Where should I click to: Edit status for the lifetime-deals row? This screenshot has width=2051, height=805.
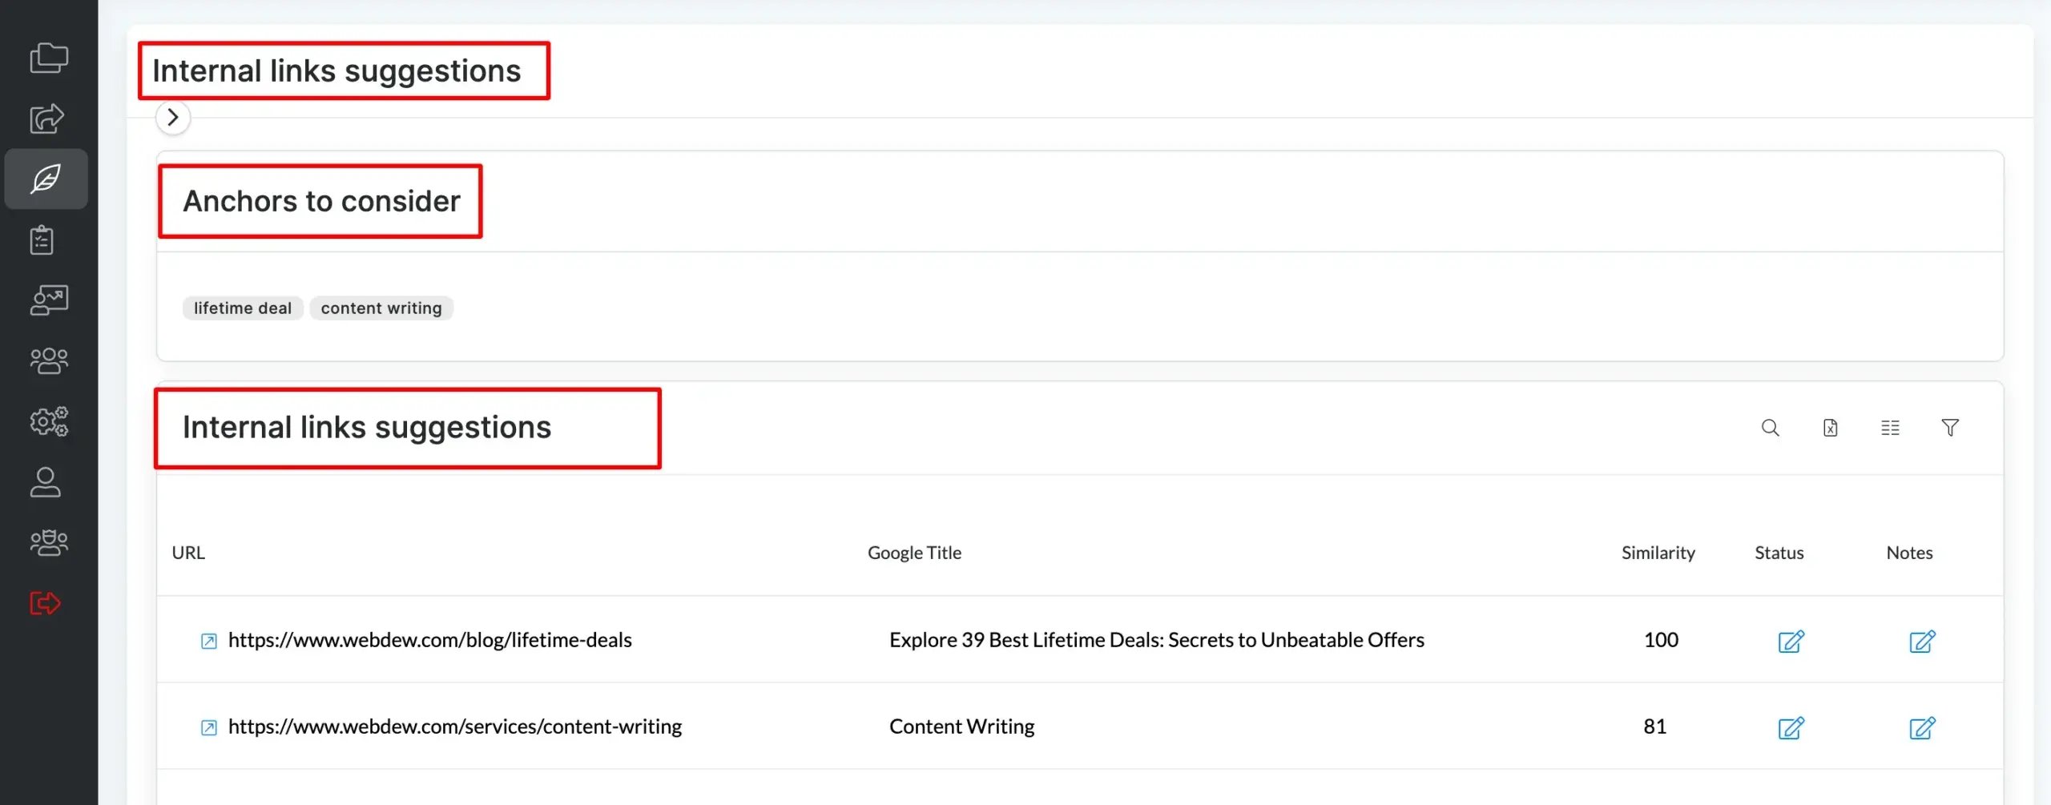coord(1791,641)
